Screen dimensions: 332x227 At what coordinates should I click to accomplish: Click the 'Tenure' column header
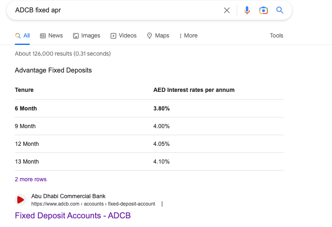(24, 90)
